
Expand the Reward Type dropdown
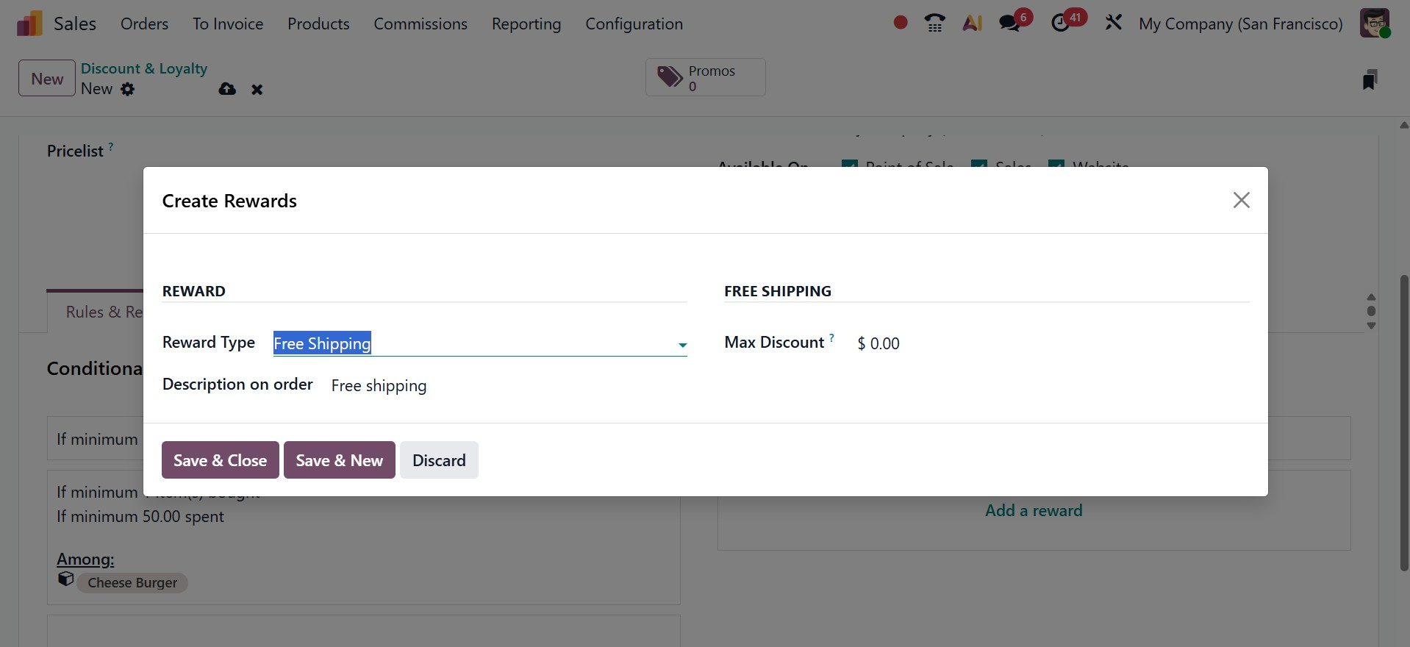(682, 345)
